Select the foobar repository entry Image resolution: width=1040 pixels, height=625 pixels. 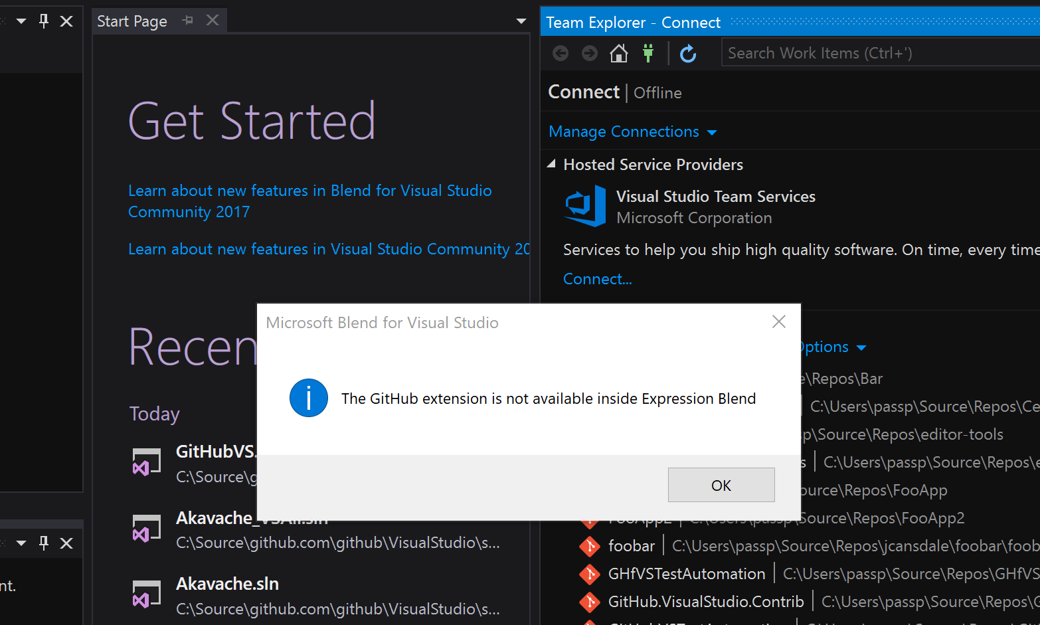coord(632,546)
